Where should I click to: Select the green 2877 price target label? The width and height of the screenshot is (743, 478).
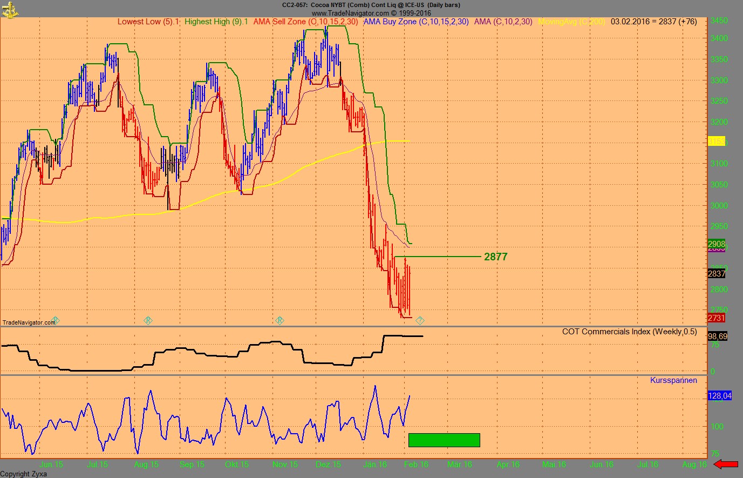click(x=495, y=257)
